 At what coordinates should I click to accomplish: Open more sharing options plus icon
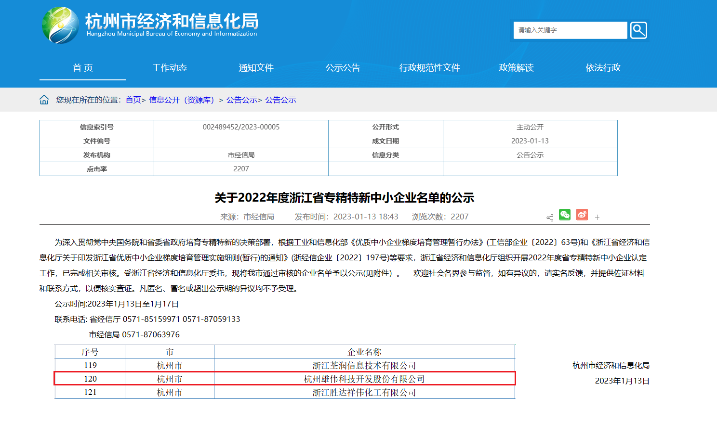click(597, 217)
